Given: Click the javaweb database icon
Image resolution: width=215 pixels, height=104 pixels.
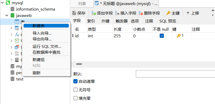Looking at the screenshot, I should coord(12,16).
